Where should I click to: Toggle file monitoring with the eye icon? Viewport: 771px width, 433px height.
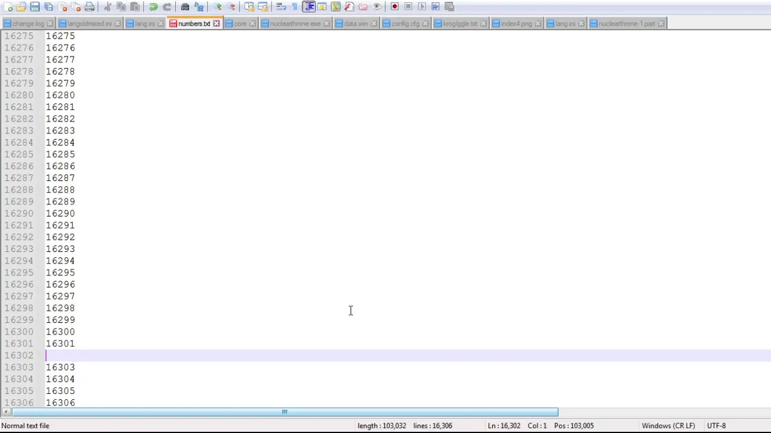[x=376, y=7]
